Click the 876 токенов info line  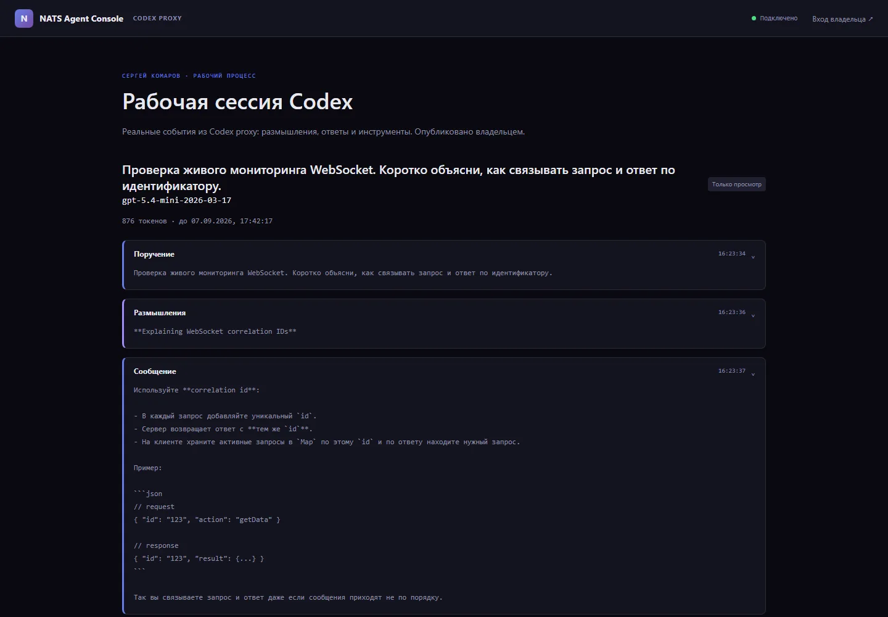click(197, 221)
